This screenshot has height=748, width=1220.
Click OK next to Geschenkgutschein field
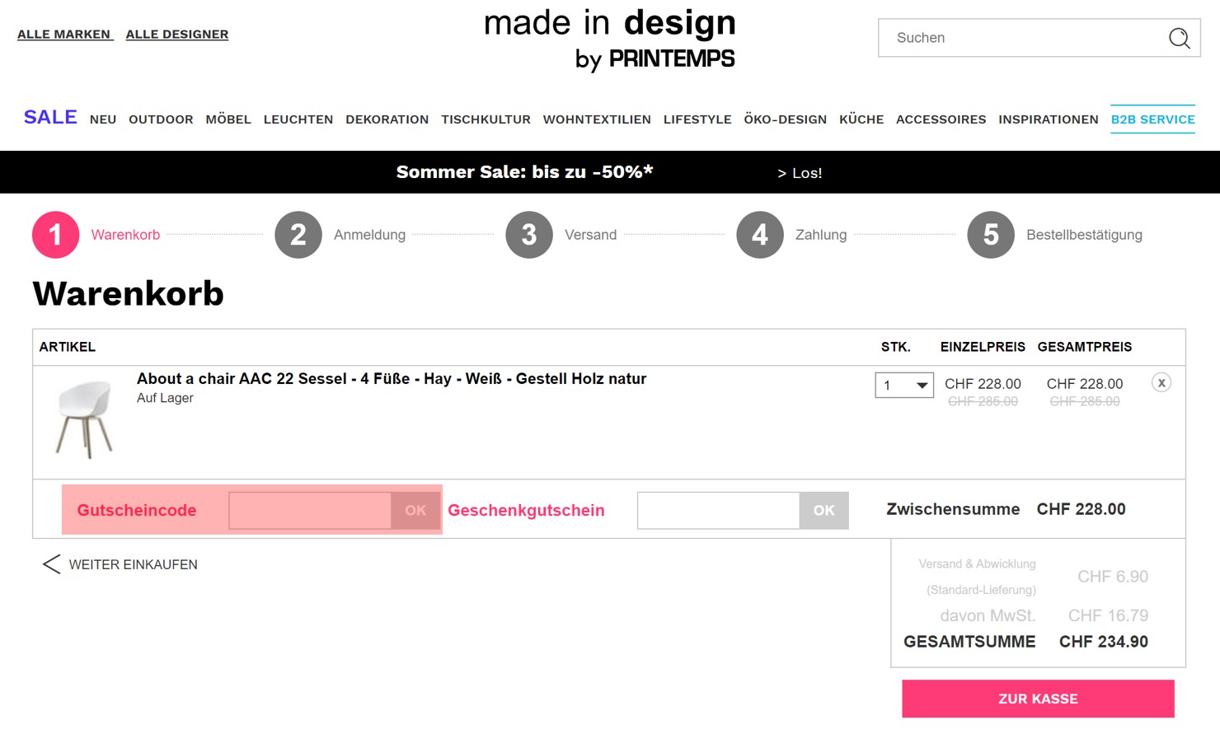[x=824, y=511]
